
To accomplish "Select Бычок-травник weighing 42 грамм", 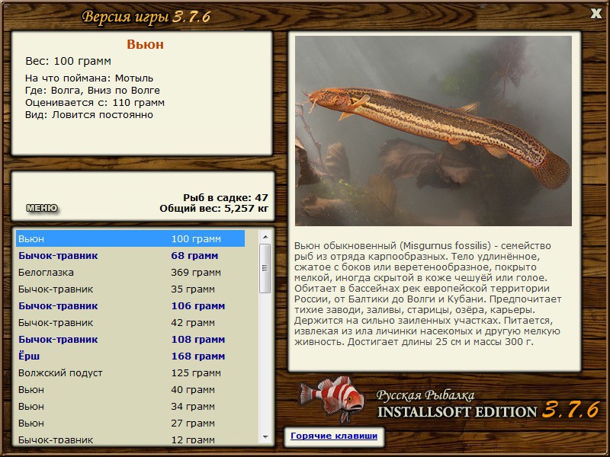I will click(130, 323).
